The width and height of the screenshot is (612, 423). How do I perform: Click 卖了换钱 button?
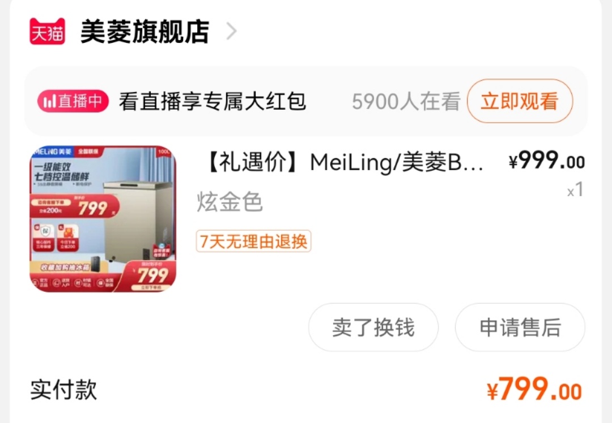[x=373, y=327]
